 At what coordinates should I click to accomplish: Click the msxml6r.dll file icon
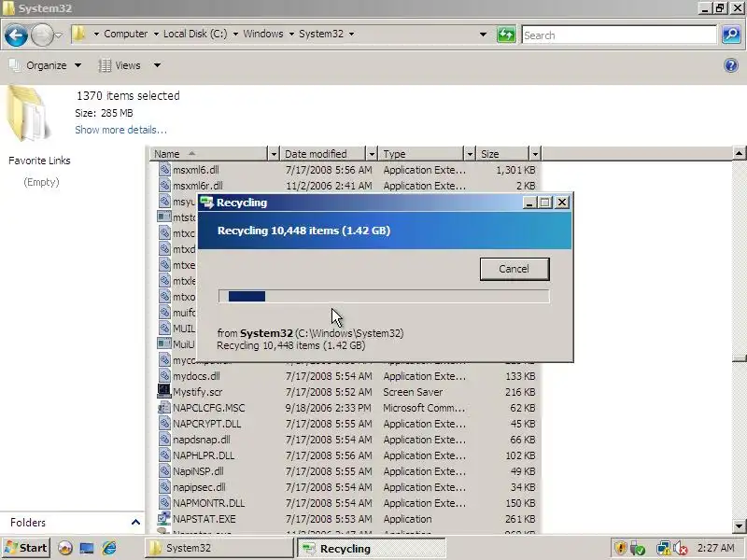(x=164, y=185)
